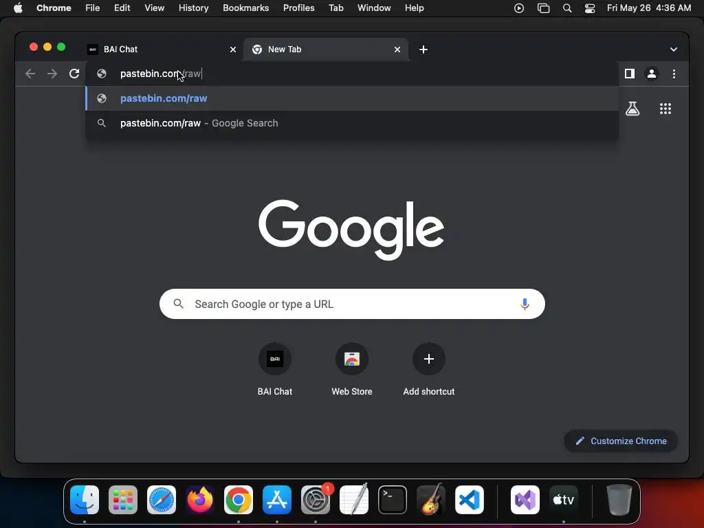
Task: Open the Window menu
Action: click(x=374, y=8)
